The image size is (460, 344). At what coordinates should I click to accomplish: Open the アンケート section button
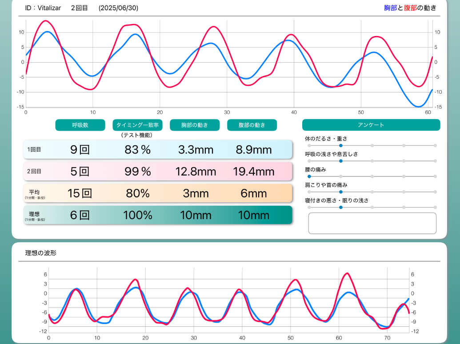(x=371, y=125)
